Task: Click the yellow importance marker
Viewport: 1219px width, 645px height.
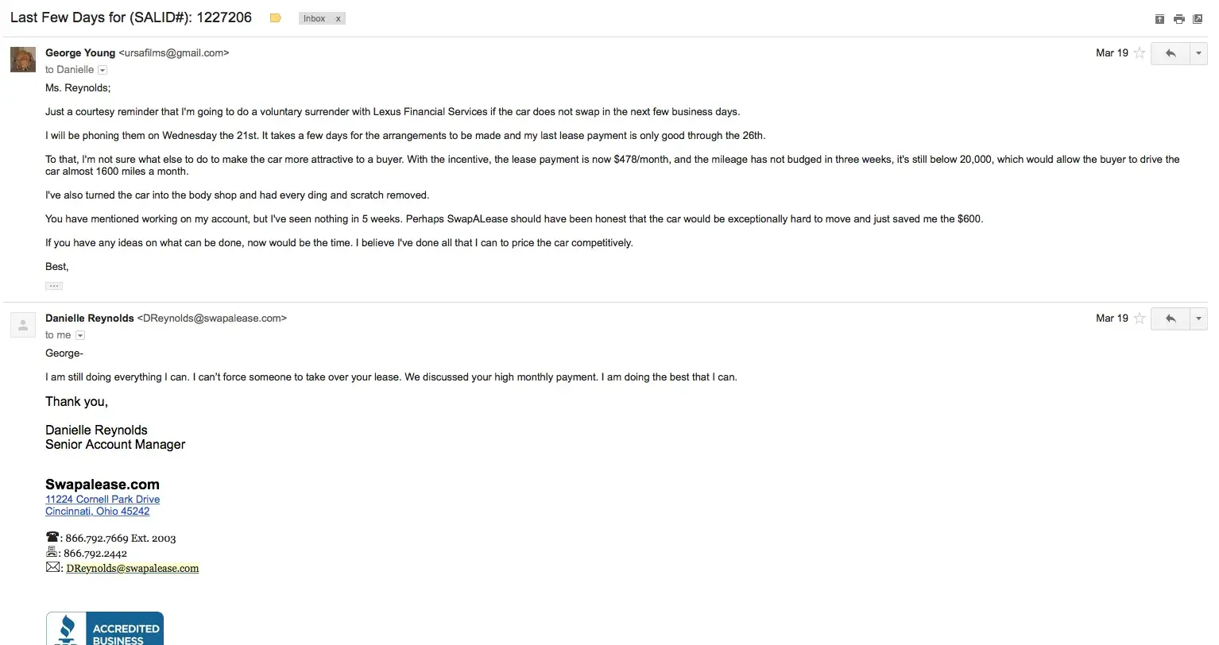Action: pyautogui.click(x=276, y=18)
